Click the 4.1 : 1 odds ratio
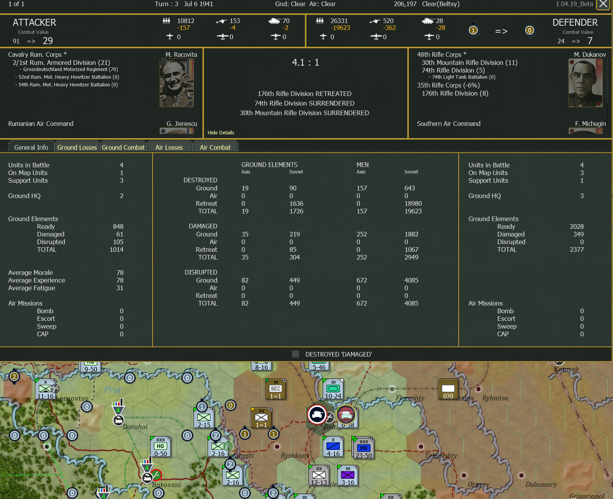Image resolution: width=613 pixels, height=499 pixels. pyautogui.click(x=305, y=62)
